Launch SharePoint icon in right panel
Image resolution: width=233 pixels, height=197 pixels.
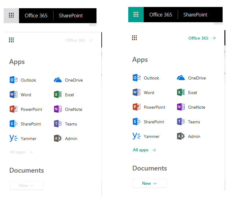pos(137,121)
